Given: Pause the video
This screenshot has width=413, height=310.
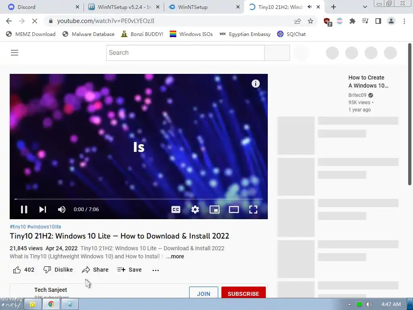Looking at the screenshot, I should click(24, 209).
